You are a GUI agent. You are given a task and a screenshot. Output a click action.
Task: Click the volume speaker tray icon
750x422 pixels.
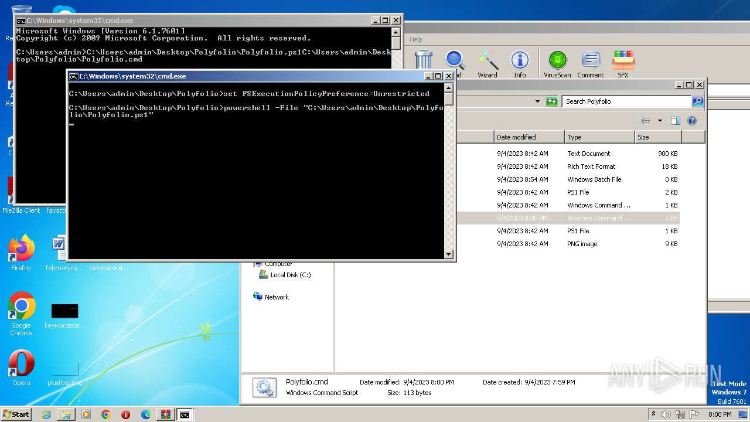point(666,414)
